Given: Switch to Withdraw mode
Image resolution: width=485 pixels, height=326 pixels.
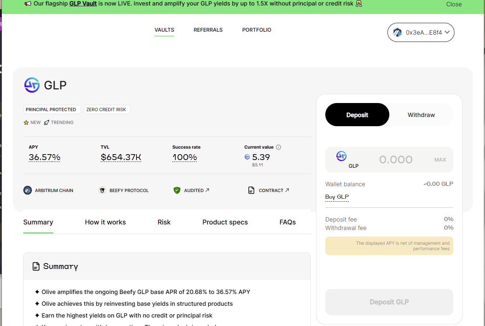Looking at the screenshot, I should tap(421, 115).
